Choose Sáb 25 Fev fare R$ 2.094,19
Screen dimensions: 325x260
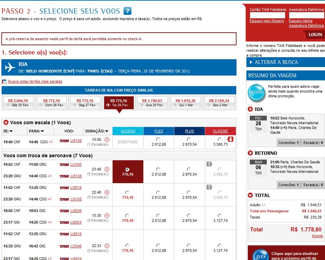pyautogui.click(x=18, y=103)
